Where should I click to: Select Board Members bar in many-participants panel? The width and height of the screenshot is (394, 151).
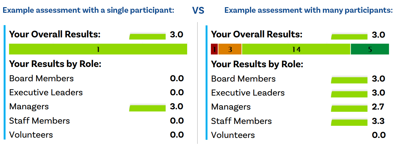point(349,80)
